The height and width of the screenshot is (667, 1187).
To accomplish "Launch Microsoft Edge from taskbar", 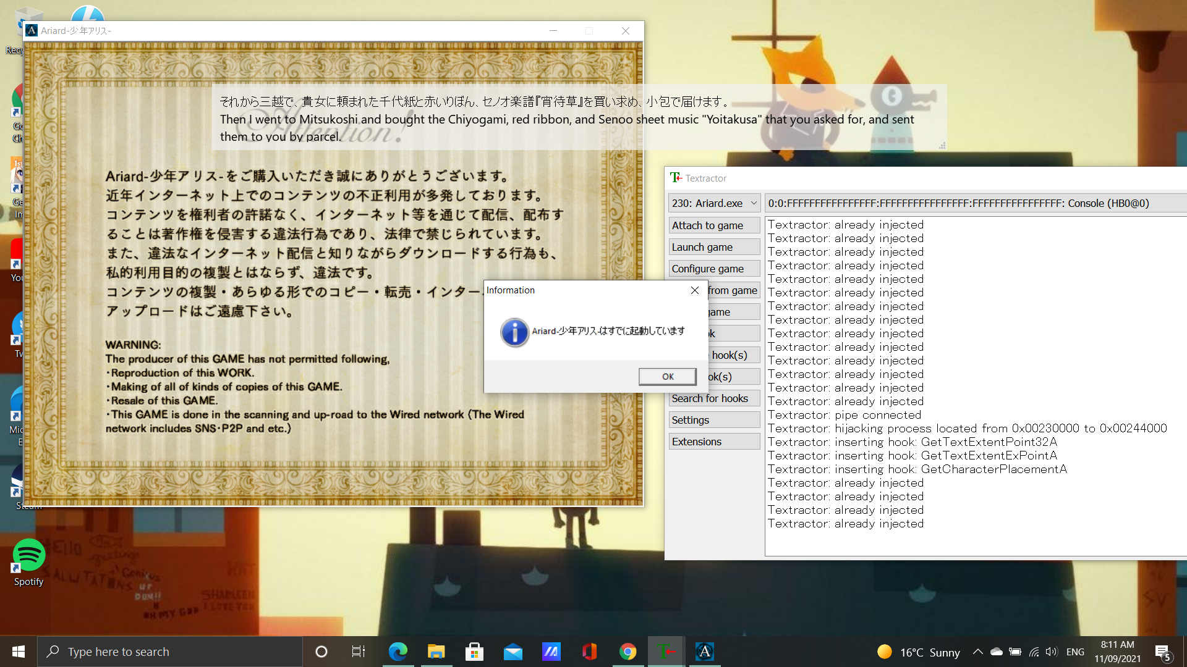I will pyautogui.click(x=398, y=652).
